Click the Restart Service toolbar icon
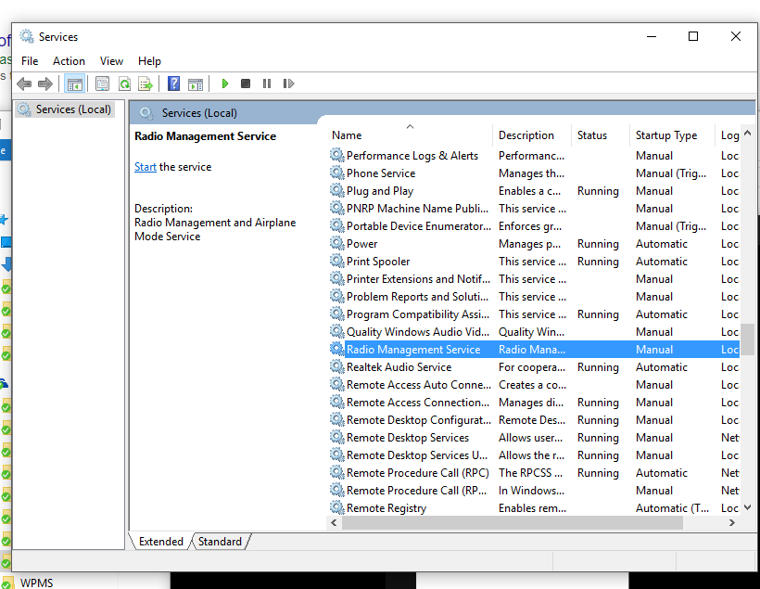Viewport: 760px width, 589px height. point(288,83)
